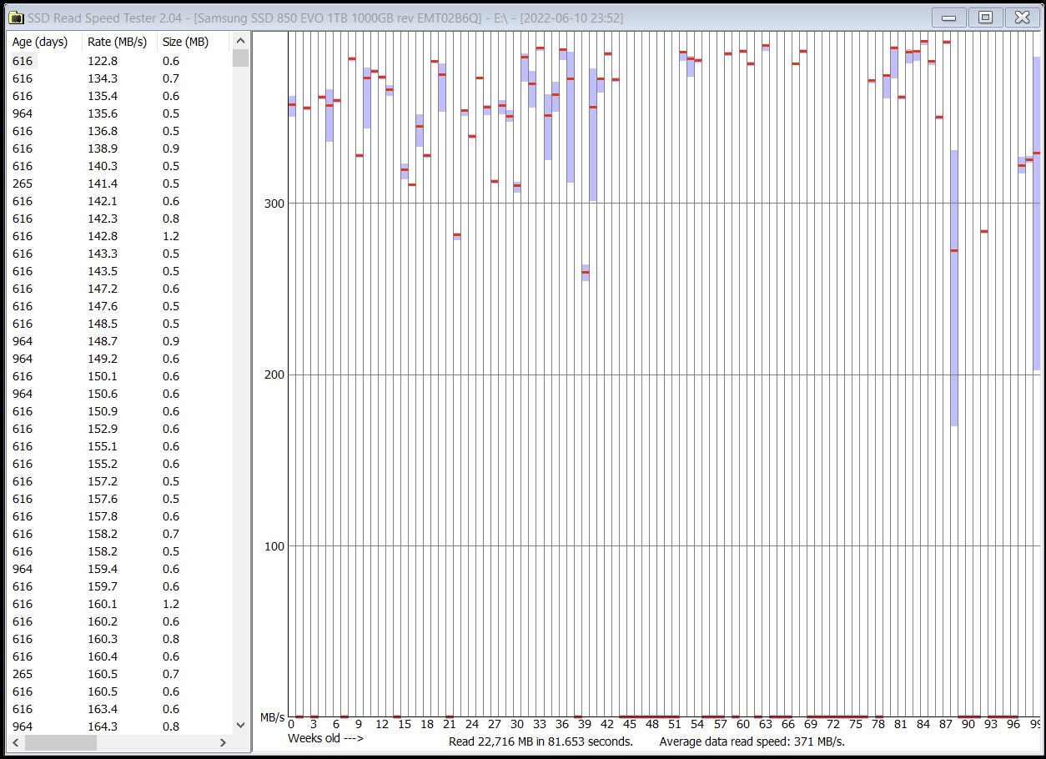
Task: Select the 964-day row with rate 164.3
Action: coord(118,726)
